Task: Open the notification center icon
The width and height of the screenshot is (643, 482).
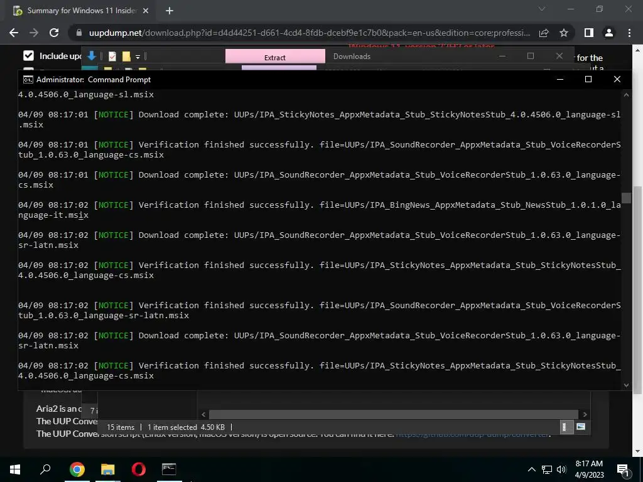Action: 623,469
